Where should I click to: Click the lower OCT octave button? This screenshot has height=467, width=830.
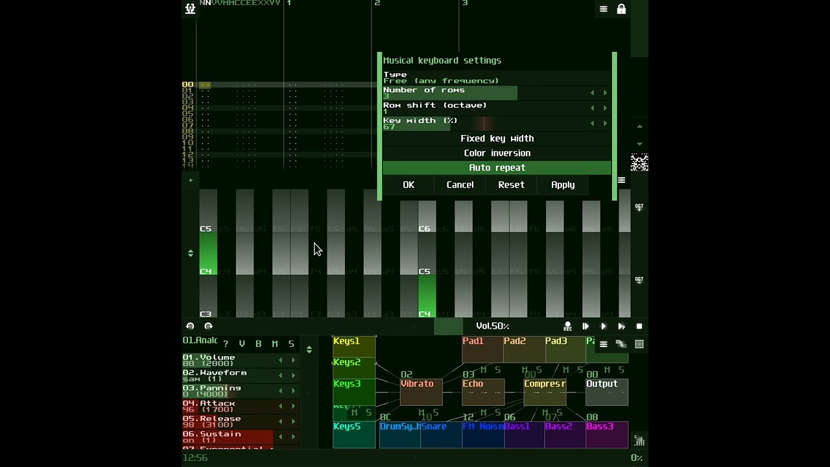(x=639, y=280)
